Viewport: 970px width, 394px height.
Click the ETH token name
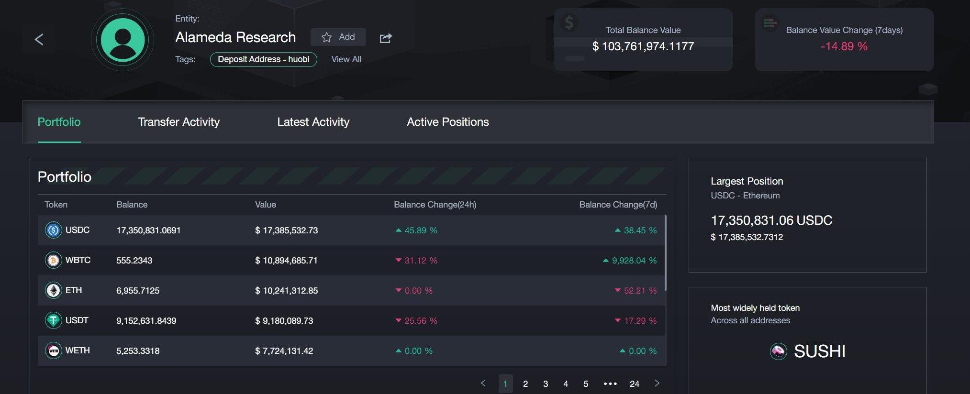coord(74,290)
